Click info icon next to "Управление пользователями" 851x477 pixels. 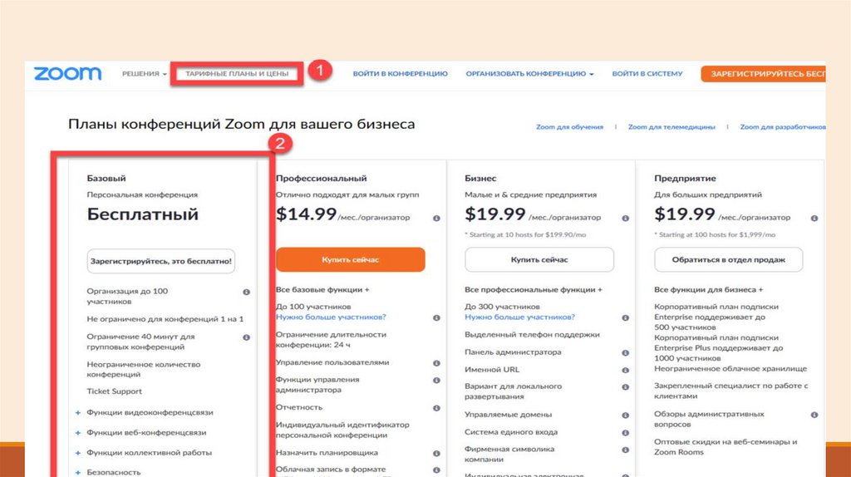pos(436,363)
